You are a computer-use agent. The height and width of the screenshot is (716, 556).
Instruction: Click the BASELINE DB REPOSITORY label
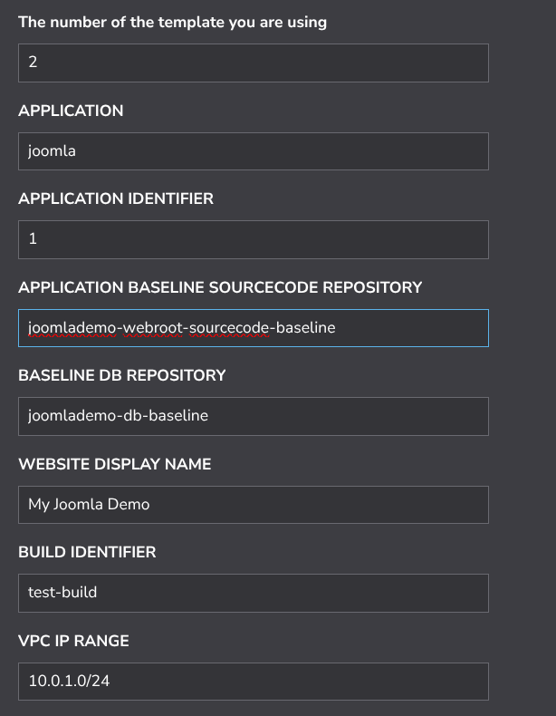[121, 375]
